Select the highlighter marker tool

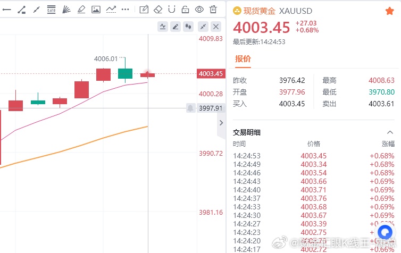point(81,10)
